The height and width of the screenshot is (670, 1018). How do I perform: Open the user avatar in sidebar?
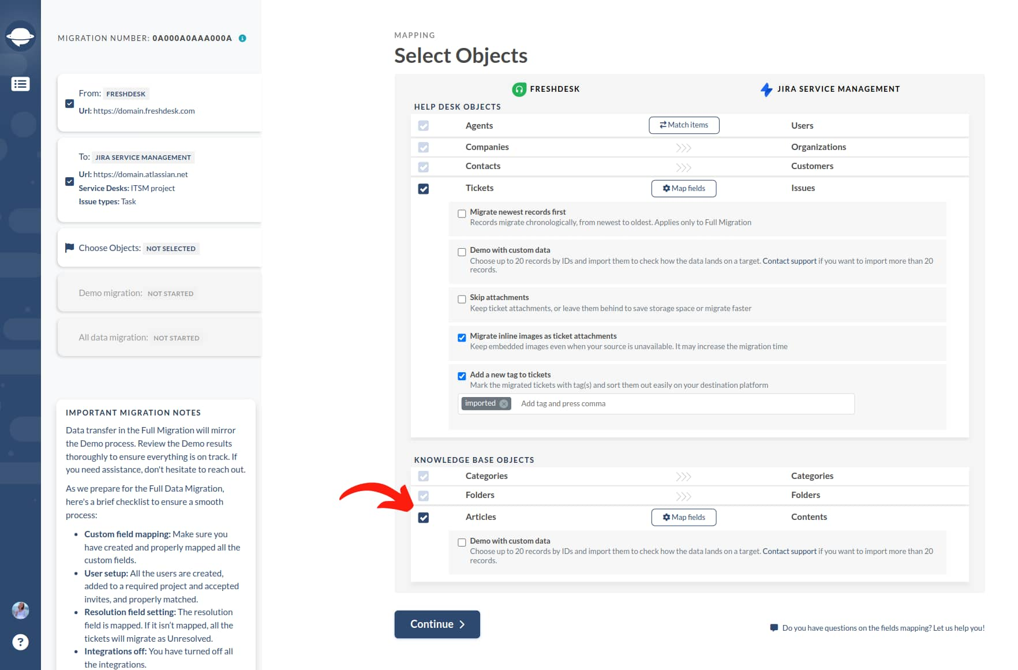click(20, 611)
